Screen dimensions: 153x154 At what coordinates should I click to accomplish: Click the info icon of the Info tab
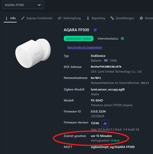(x=6, y=18)
